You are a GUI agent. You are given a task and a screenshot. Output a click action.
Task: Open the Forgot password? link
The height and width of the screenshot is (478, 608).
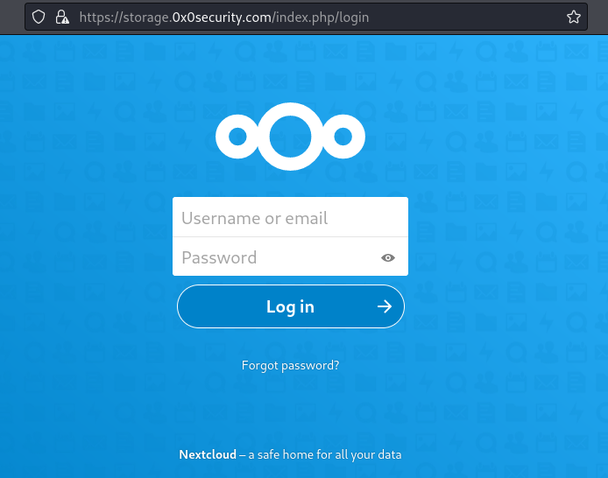(x=290, y=365)
